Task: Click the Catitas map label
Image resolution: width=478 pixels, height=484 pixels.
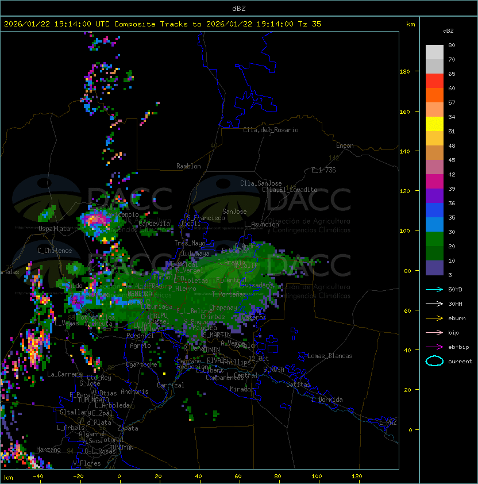Action: pyautogui.click(x=298, y=385)
